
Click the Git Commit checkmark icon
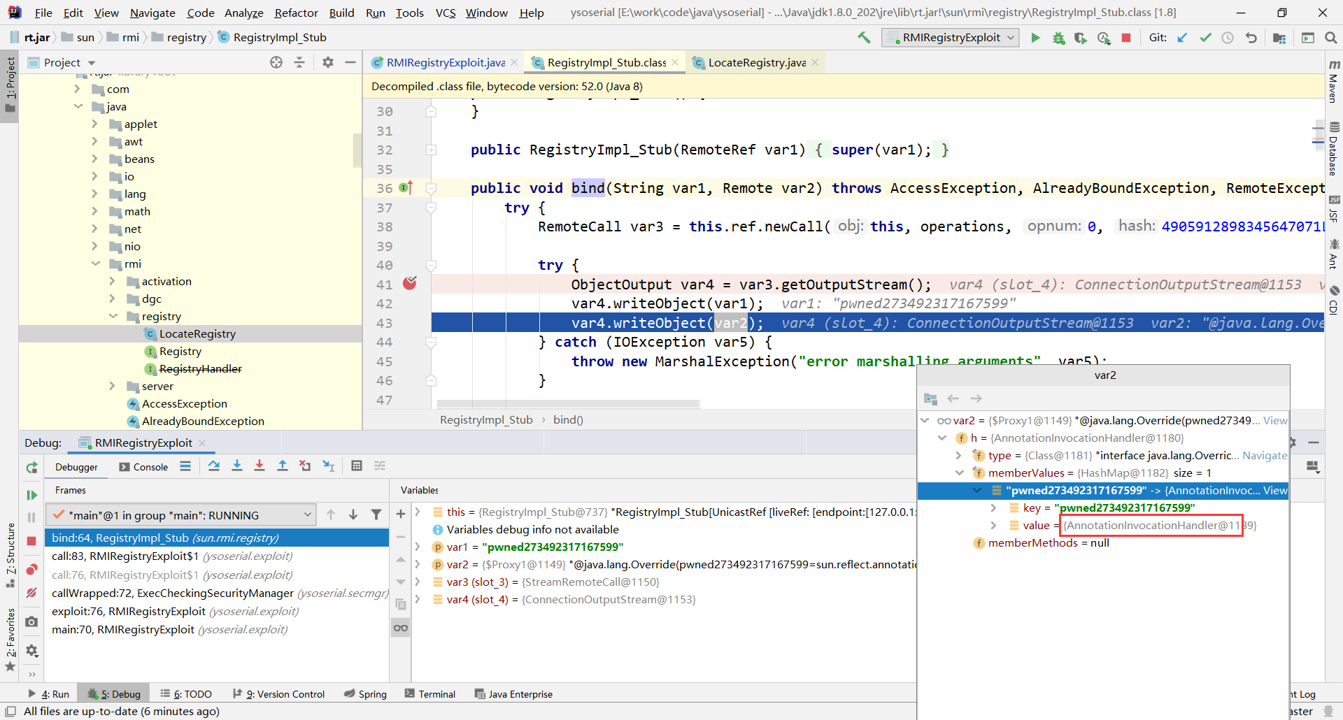point(1205,38)
